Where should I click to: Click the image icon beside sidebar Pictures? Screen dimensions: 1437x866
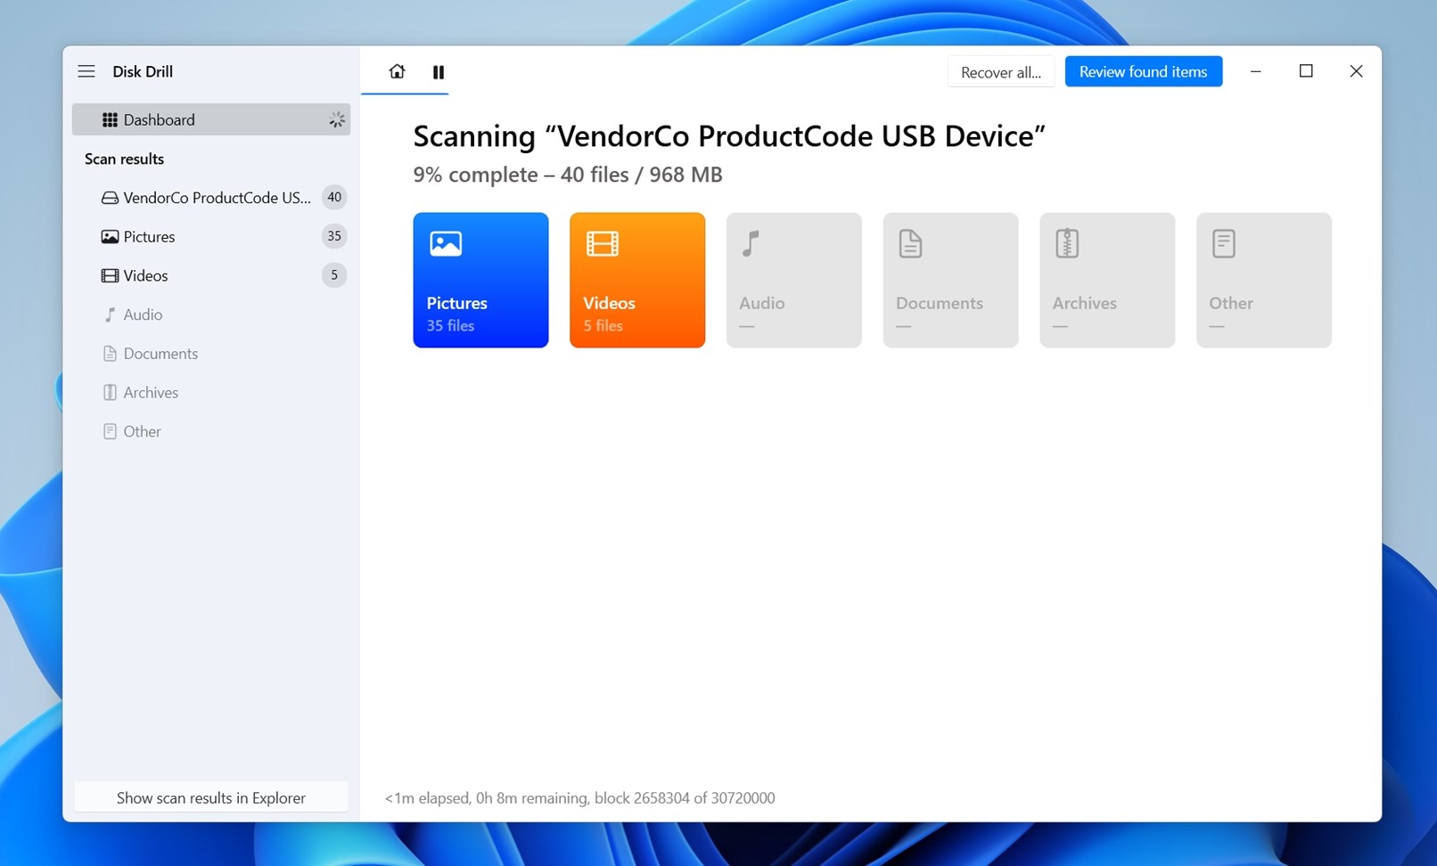pyautogui.click(x=110, y=236)
